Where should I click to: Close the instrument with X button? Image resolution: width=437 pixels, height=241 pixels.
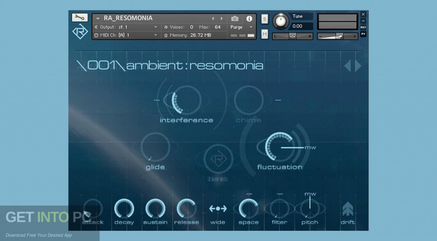coord(363,14)
